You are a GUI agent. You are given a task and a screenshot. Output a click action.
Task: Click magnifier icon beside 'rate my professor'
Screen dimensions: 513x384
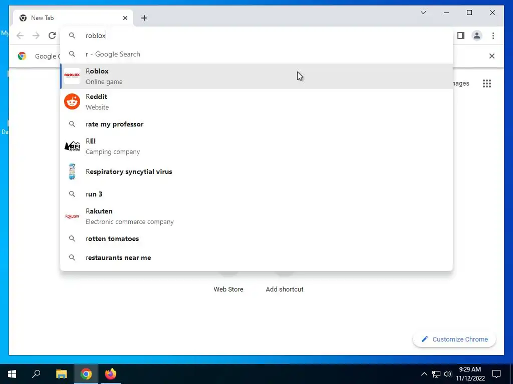pyautogui.click(x=72, y=124)
